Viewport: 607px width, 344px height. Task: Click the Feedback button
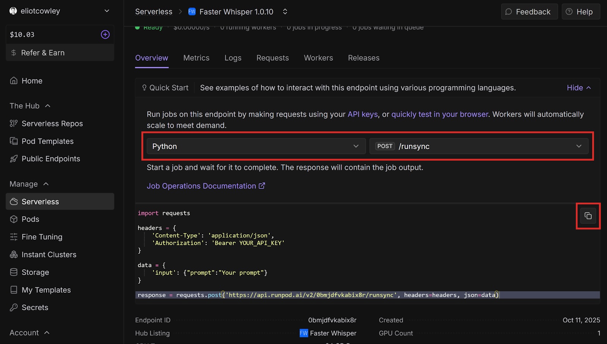tap(529, 12)
